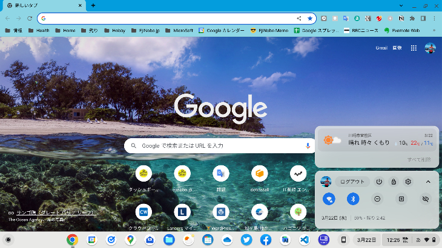Select the 新しいタブ tab
Image resolution: width=442 pixels, height=248 pixels.
coord(44,5)
